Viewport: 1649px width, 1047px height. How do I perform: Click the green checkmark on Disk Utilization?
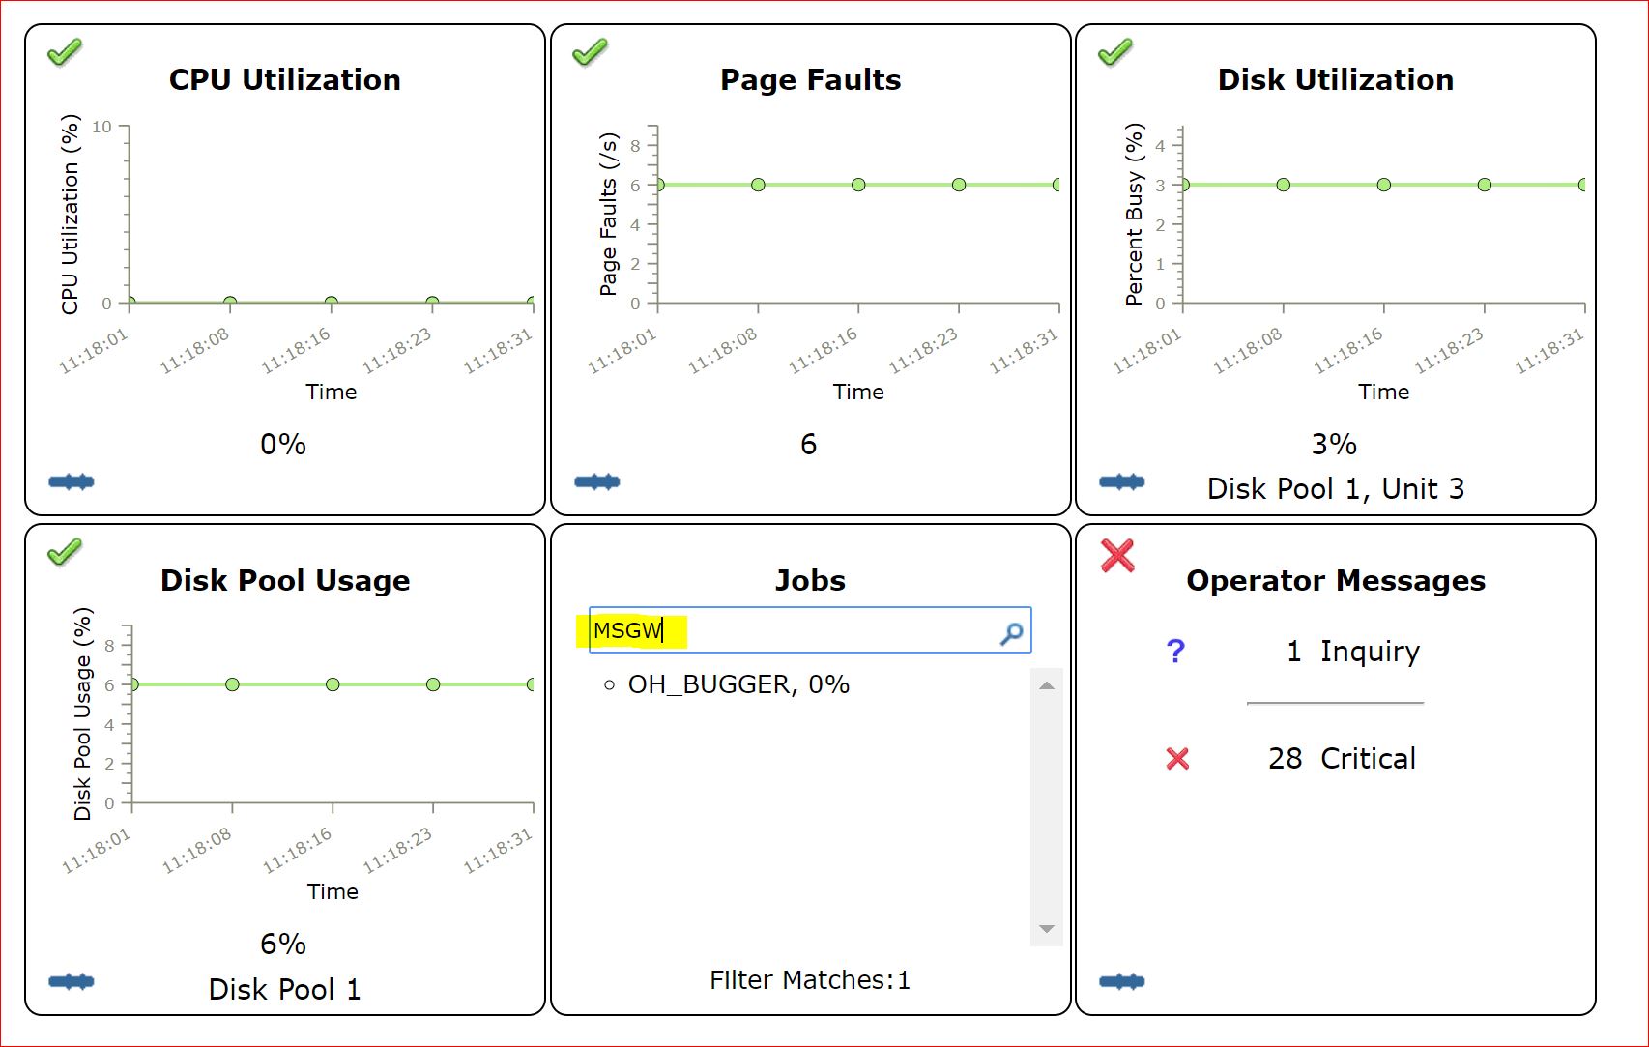1114,52
